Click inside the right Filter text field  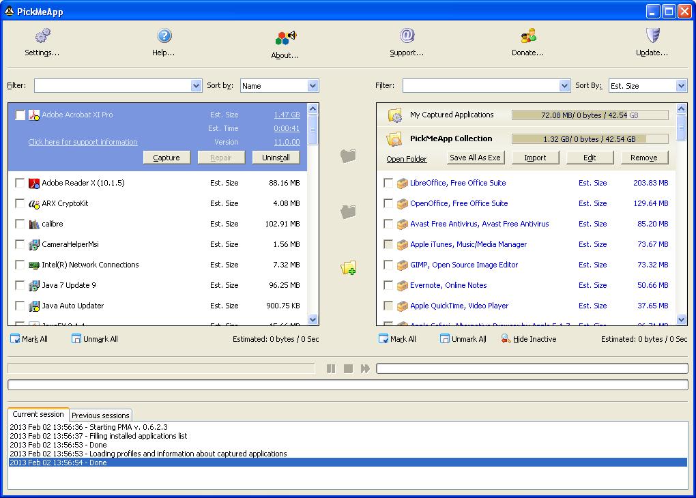[480, 86]
